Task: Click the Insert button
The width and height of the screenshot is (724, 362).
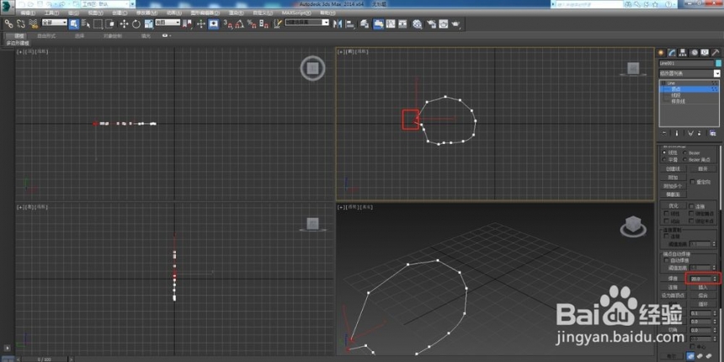Action: point(704,287)
